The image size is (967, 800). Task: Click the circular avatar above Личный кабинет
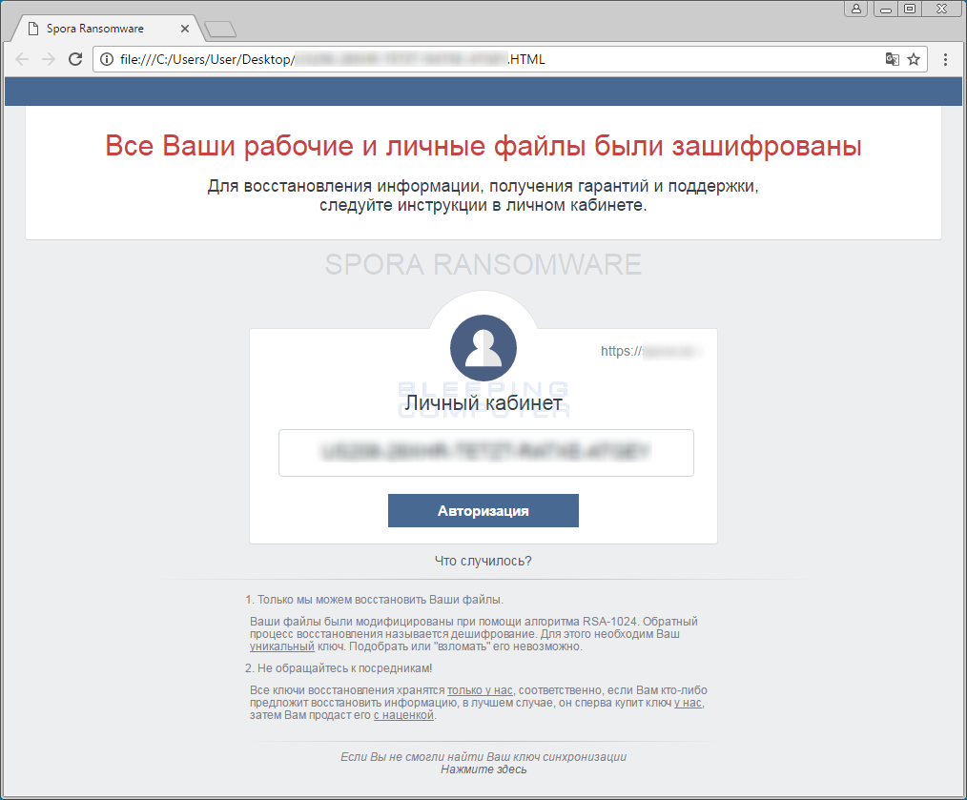pyautogui.click(x=483, y=348)
